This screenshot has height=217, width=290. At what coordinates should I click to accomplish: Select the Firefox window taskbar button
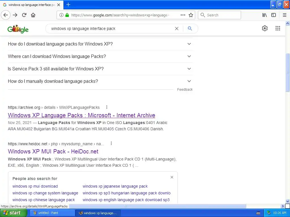(x=98, y=213)
